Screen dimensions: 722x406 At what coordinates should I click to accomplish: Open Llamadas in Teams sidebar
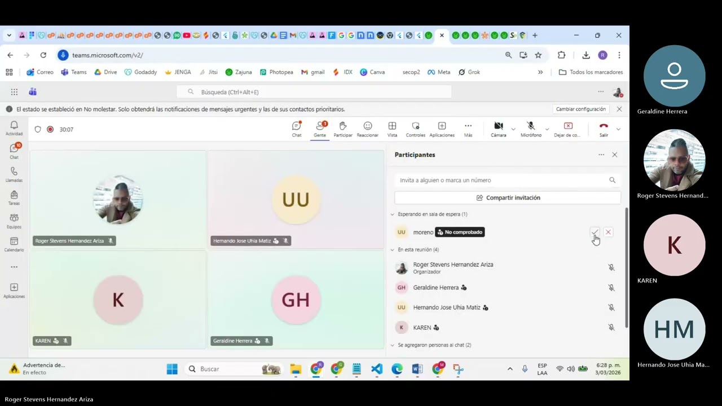click(x=14, y=174)
